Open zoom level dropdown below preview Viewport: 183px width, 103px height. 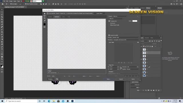click(x=57, y=76)
